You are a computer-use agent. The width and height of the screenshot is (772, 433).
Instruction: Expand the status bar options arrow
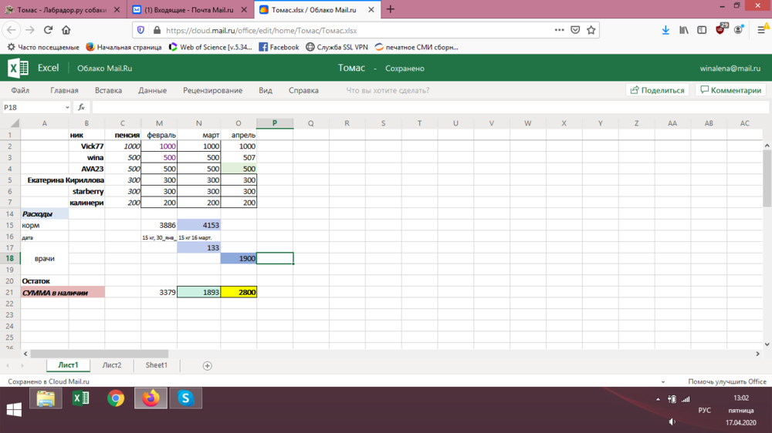tap(663, 382)
